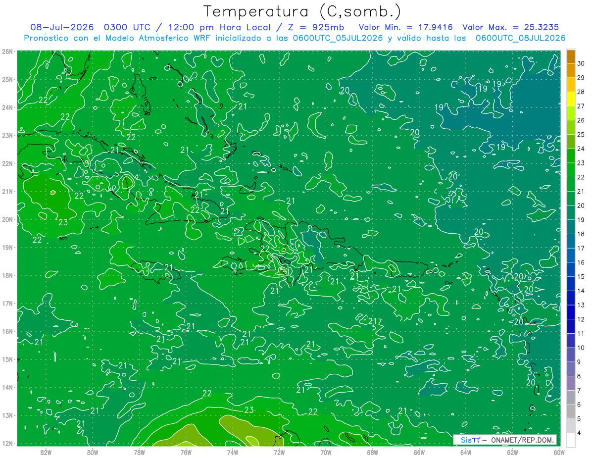Click the '74W' longitude axis label
The width and height of the screenshot is (594, 459).
(x=232, y=452)
